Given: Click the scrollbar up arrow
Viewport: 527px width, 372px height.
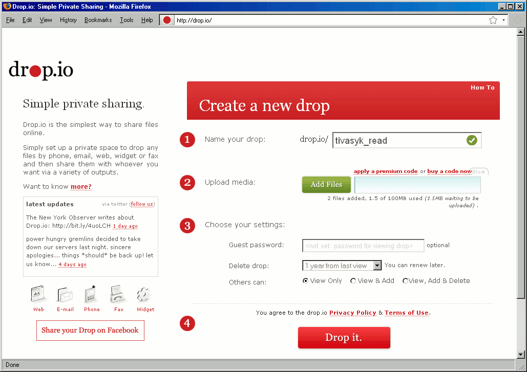Looking at the screenshot, I should coord(521,32).
